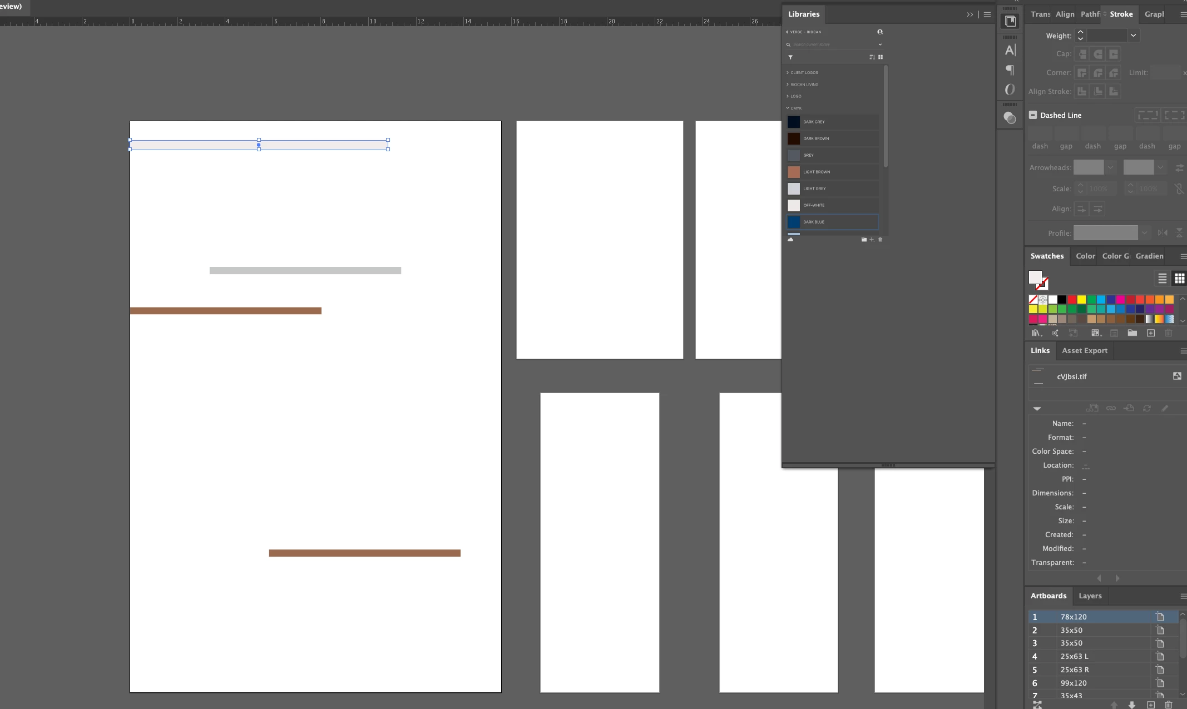The width and height of the screenshot is (1187, 709).
Task: Click the filter funnel icon in Libraries
Action: click(x=790, y=57)
